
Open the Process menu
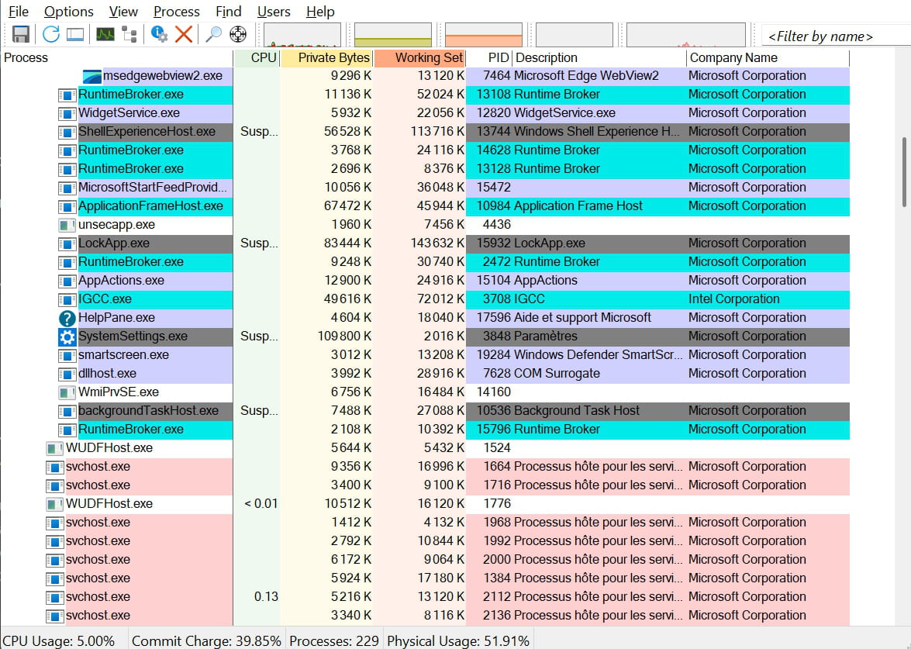point(176,12)
